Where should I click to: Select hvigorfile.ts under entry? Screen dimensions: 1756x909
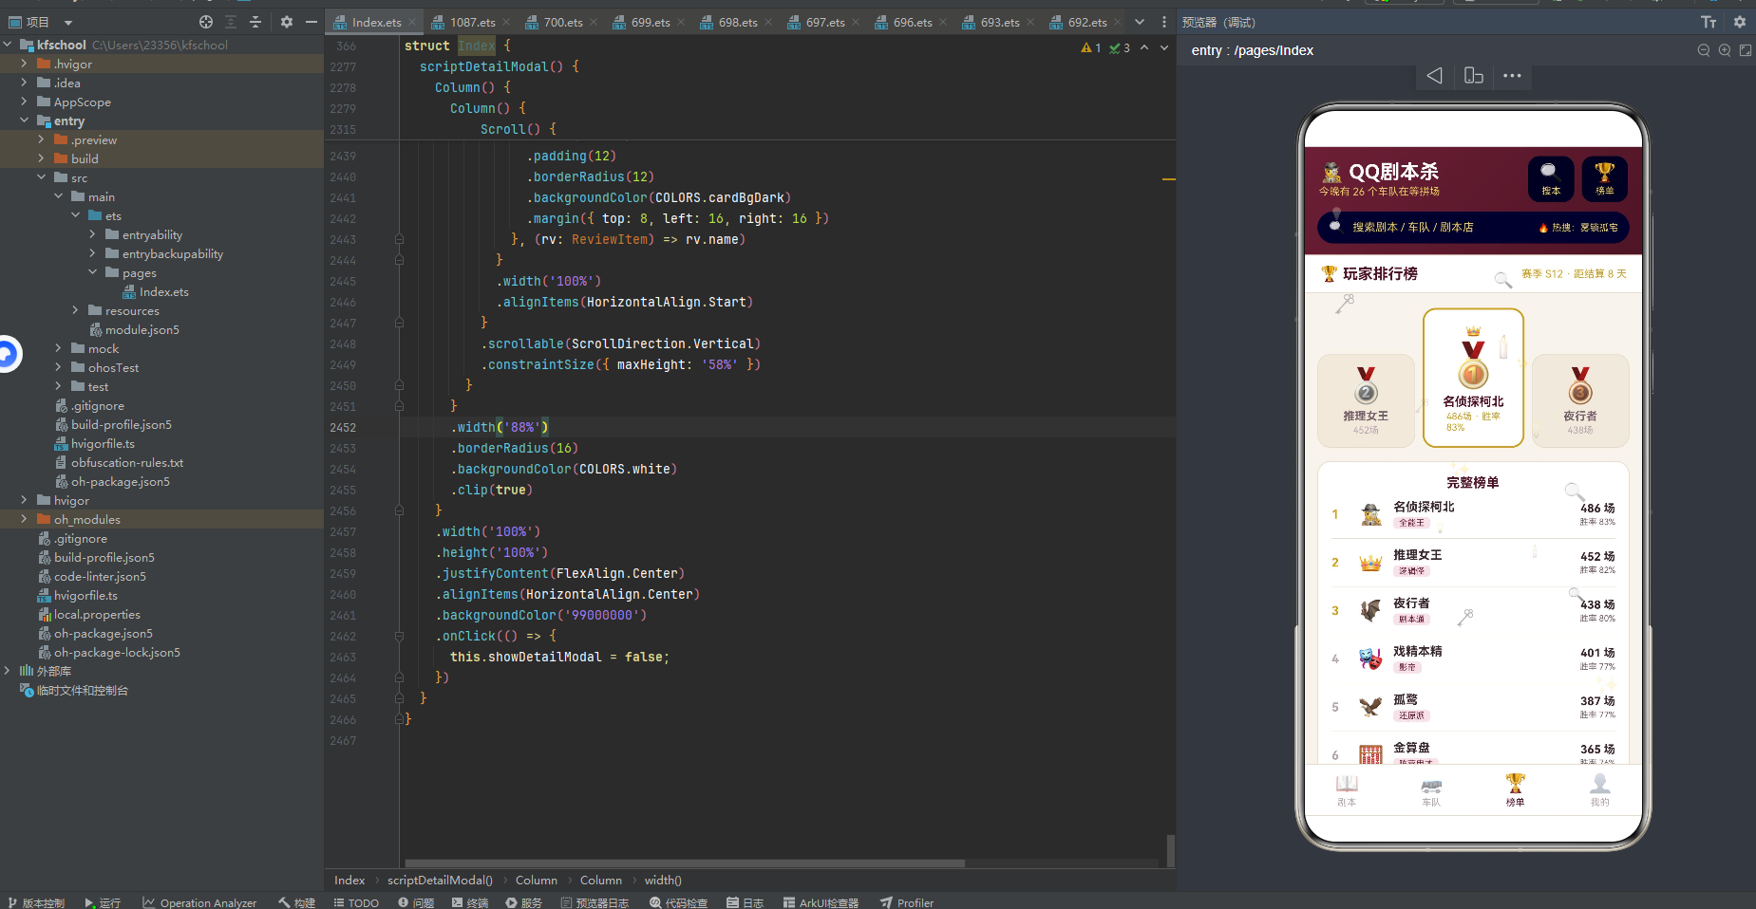click(95, 444)
